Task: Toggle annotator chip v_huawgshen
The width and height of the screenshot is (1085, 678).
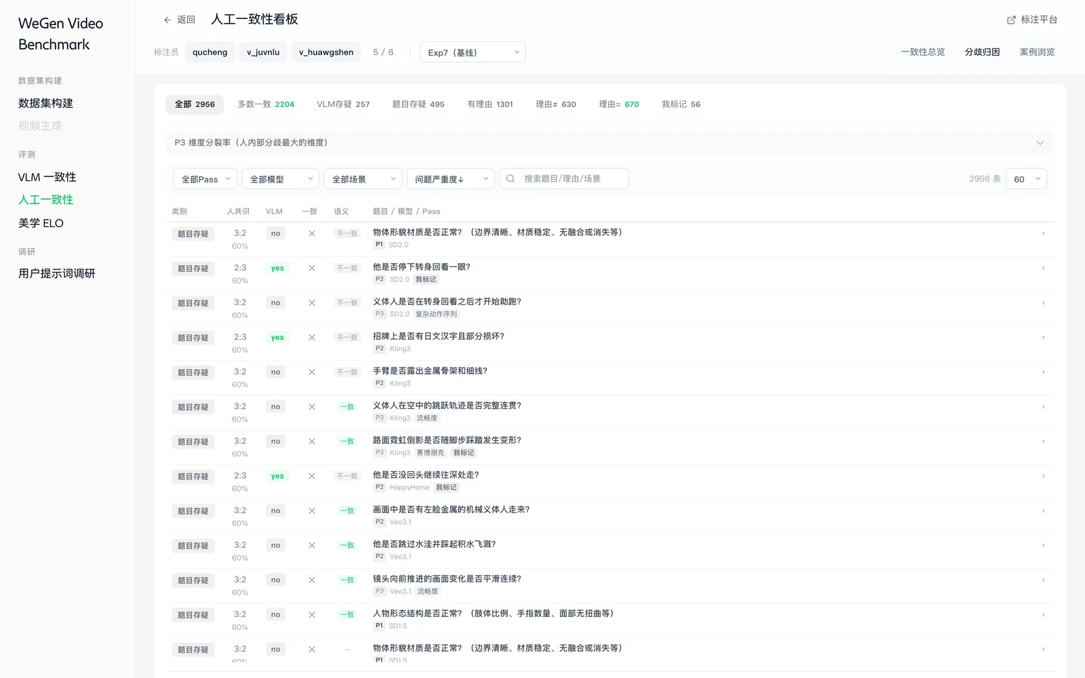Action: (x=326, y=52)
